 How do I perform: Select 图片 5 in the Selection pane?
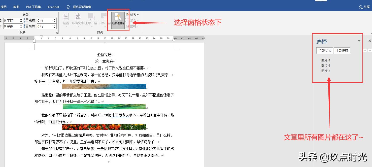pos(326,71)
